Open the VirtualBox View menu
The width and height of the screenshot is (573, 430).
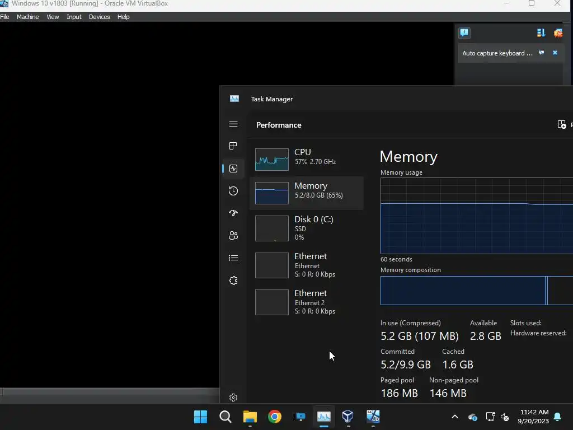coord(53,17)
